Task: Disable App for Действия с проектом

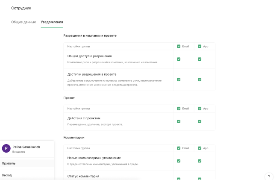Action: click(x=200, y=121)
